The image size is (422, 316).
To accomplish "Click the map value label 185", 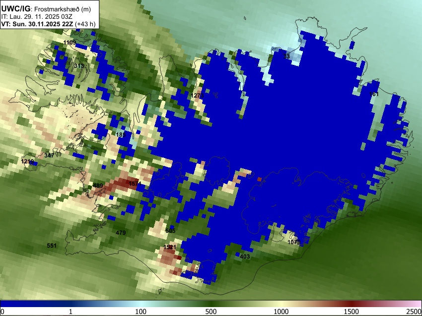I will pyautogui.click(x=121, y=135).
